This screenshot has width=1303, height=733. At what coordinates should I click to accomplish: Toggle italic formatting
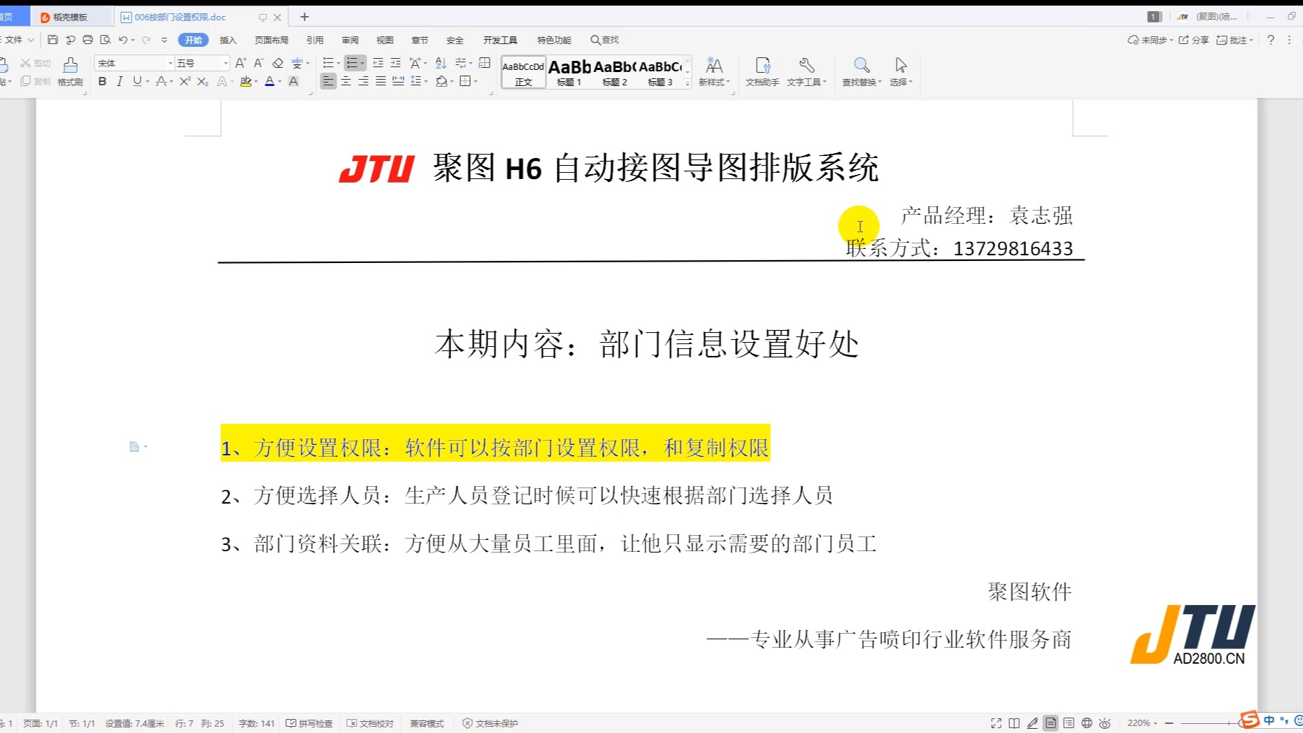(x=120, y=82)
